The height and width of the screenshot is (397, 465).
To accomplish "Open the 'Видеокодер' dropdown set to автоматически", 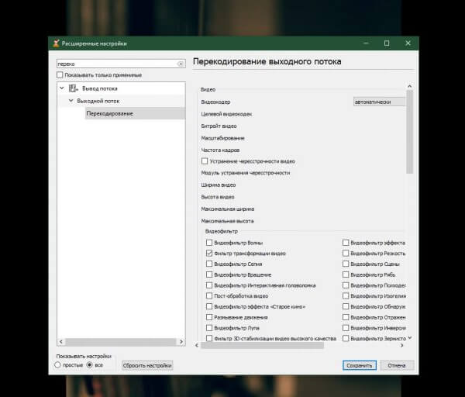I will [x=378, y=102].
